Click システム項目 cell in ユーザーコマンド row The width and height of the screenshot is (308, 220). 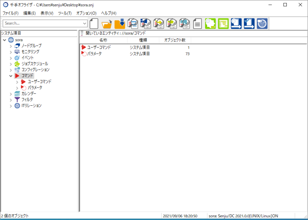point(140,47)
